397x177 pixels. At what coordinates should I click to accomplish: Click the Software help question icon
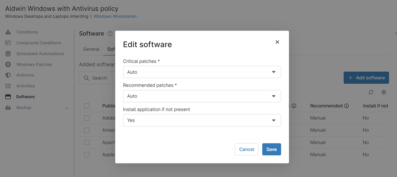110,33
